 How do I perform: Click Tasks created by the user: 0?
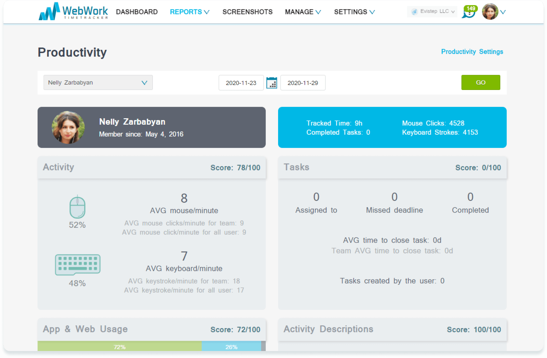pyautogui.click(x=392, y=281)
